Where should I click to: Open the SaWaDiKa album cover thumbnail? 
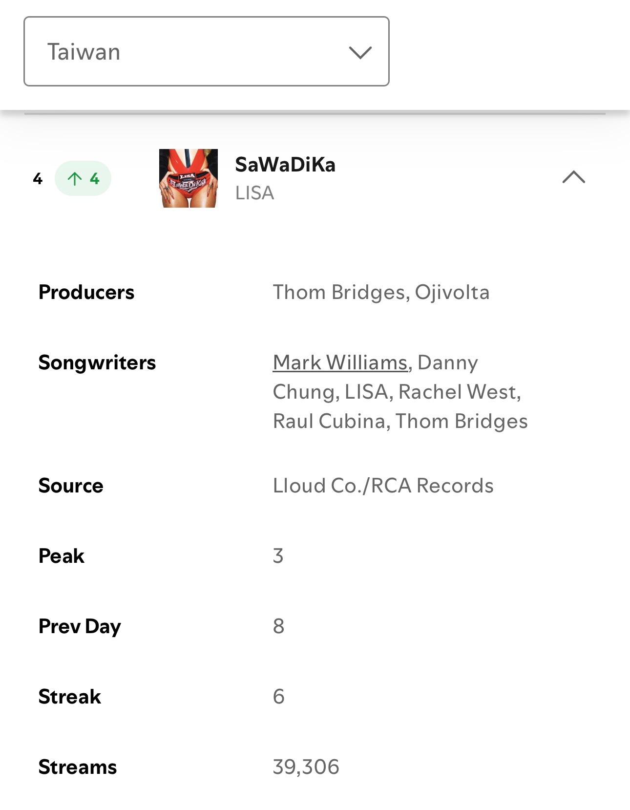(189, 178)
